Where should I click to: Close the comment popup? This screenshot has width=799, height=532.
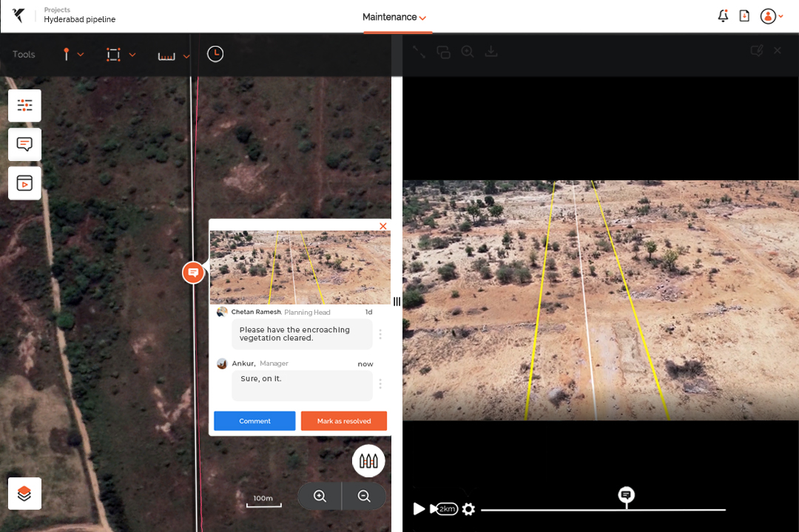383,226
